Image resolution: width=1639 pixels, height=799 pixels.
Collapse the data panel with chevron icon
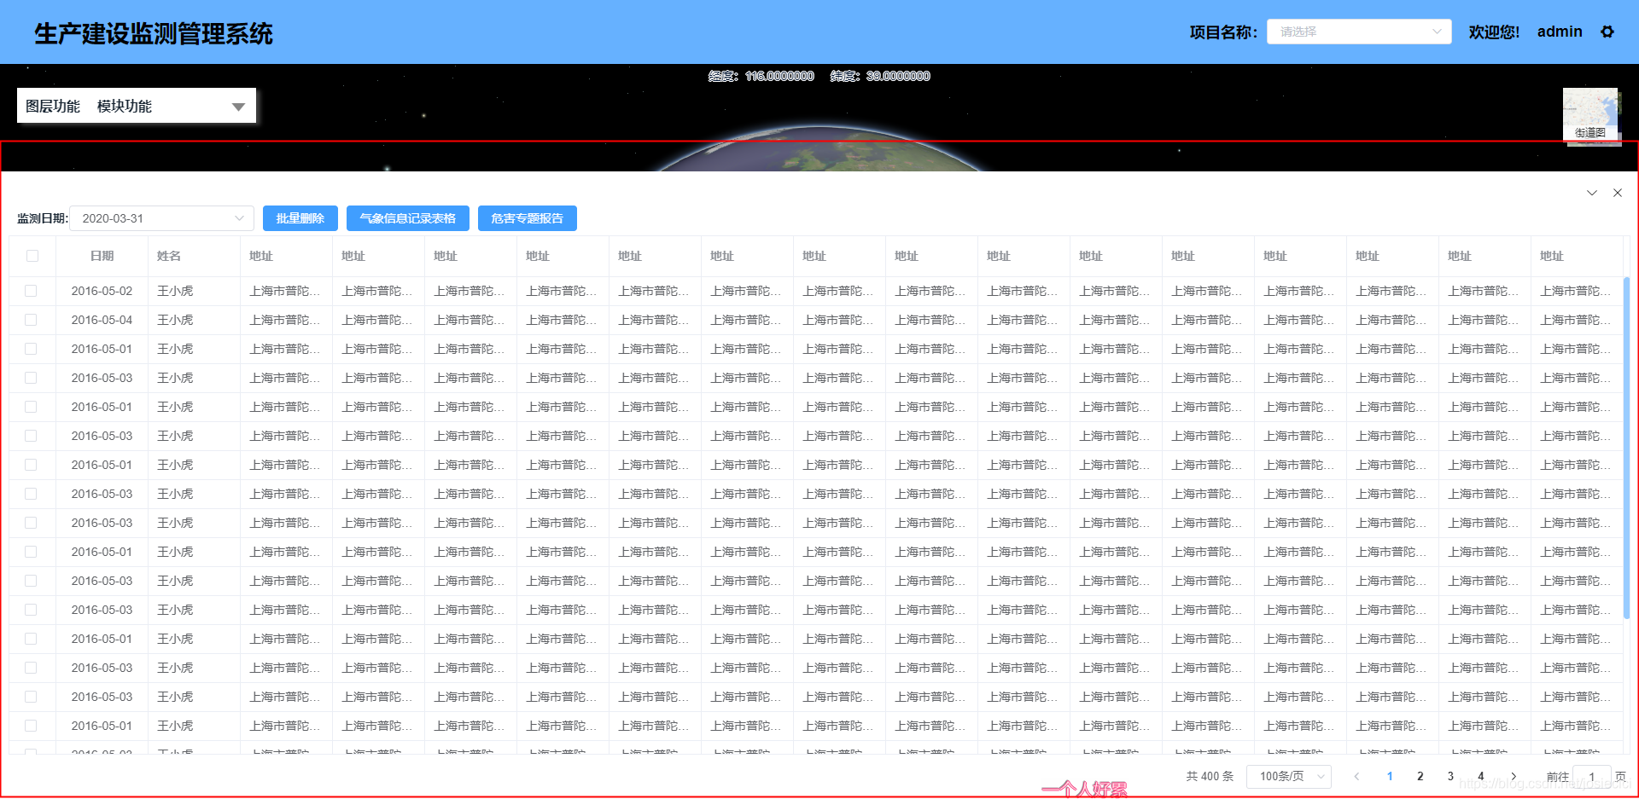point(1592,193)
